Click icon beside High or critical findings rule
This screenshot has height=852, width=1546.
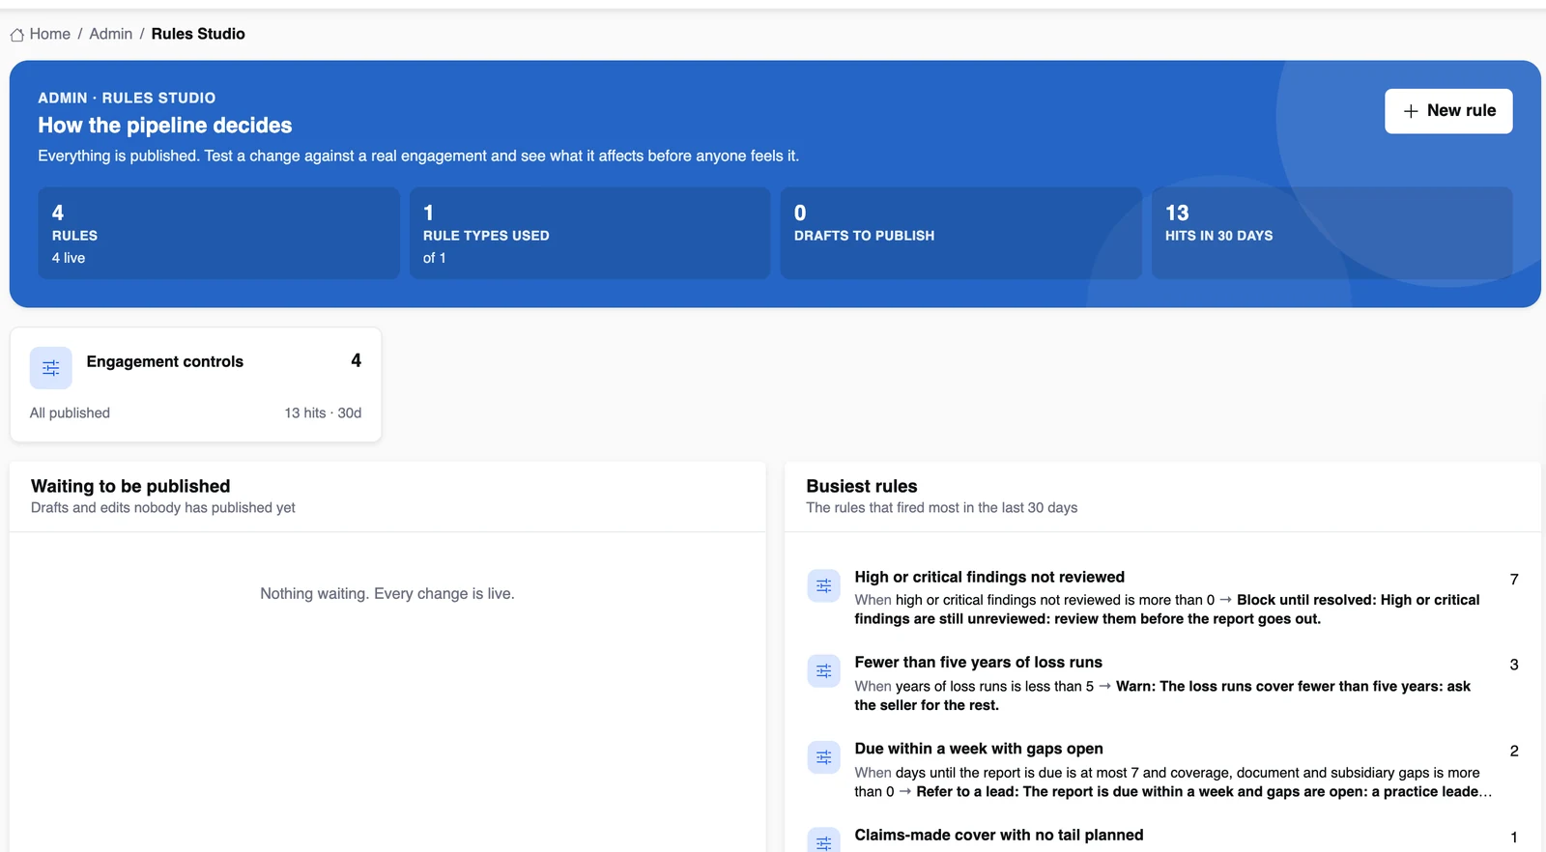(823, 585)
